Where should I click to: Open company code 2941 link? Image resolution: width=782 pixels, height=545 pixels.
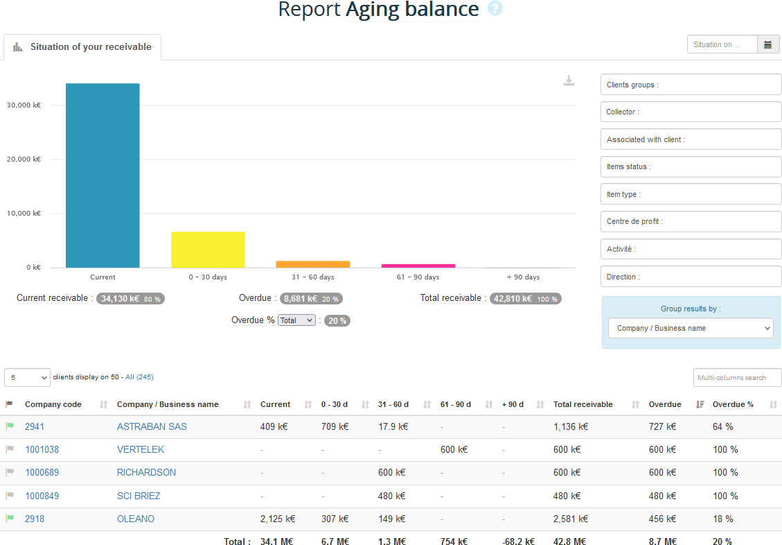[x=35, y=426]
